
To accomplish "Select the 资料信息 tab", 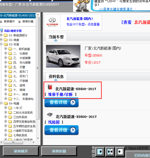I will point(56,77).
